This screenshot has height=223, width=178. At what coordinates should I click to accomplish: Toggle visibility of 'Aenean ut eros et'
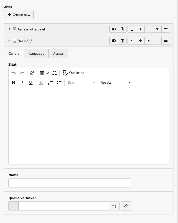pos(114,29)
